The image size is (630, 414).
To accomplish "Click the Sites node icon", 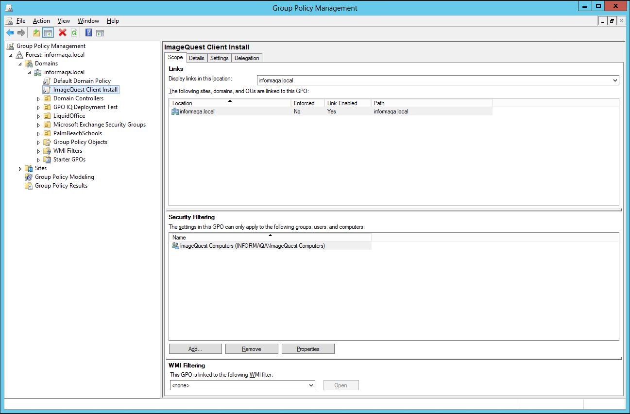I will coord(29,168).
